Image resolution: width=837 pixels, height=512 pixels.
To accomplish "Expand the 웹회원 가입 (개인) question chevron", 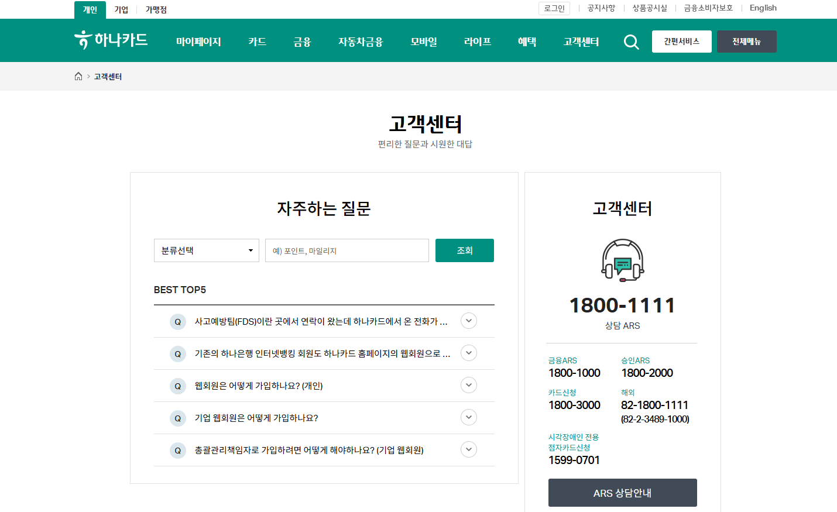I will coord(469,385).
